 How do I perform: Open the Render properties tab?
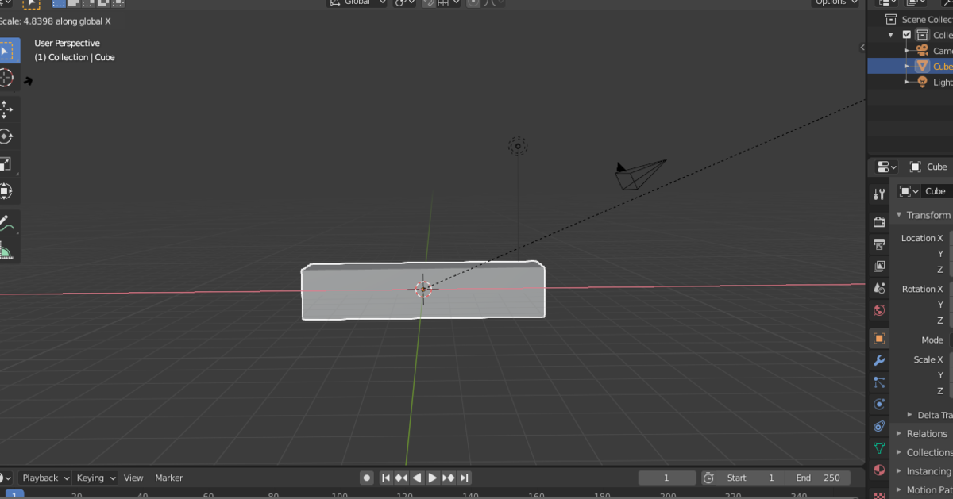click(878, 221)
